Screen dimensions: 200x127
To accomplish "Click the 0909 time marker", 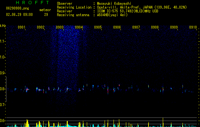I will click(174, 27).
